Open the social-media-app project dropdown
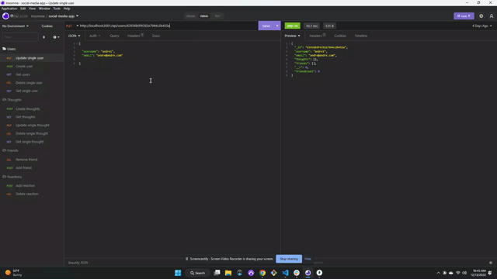The height and width of the screenshot is (279, 497). coord(63,15)
